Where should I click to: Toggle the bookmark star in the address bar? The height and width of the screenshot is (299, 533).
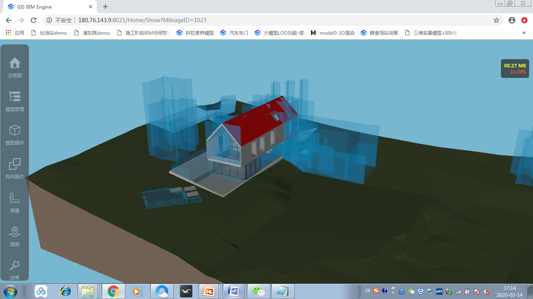(x=496, y=20)
